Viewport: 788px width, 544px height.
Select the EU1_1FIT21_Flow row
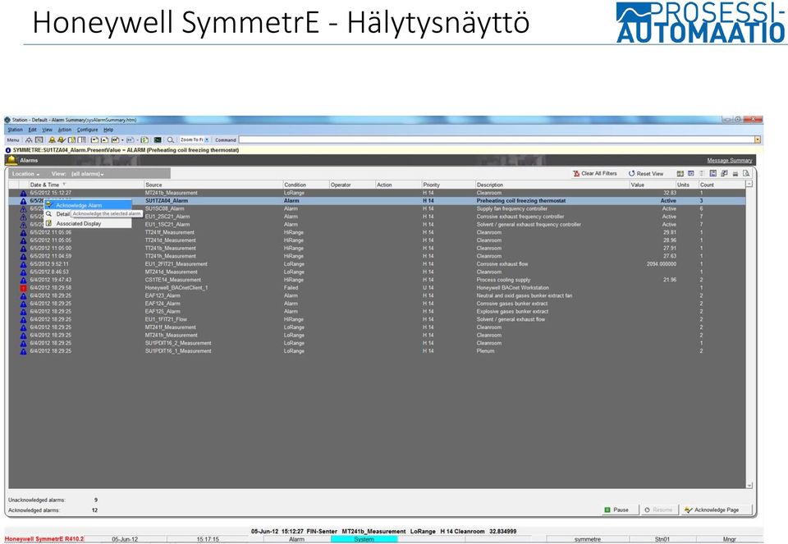[377, 319]
